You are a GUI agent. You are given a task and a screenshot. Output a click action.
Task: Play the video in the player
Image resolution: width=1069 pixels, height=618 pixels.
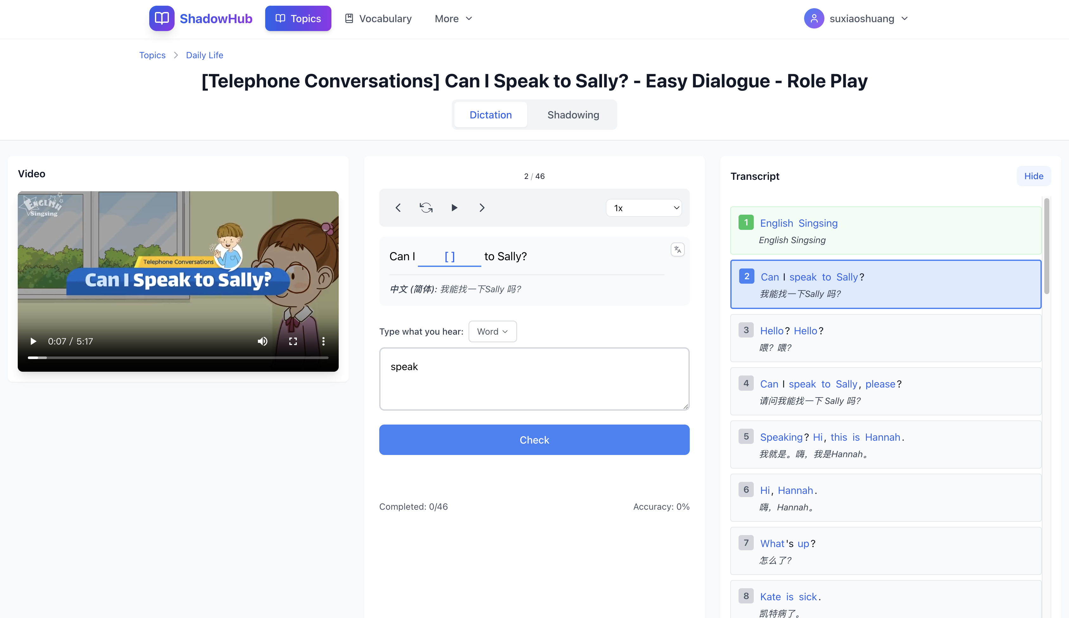33,341
